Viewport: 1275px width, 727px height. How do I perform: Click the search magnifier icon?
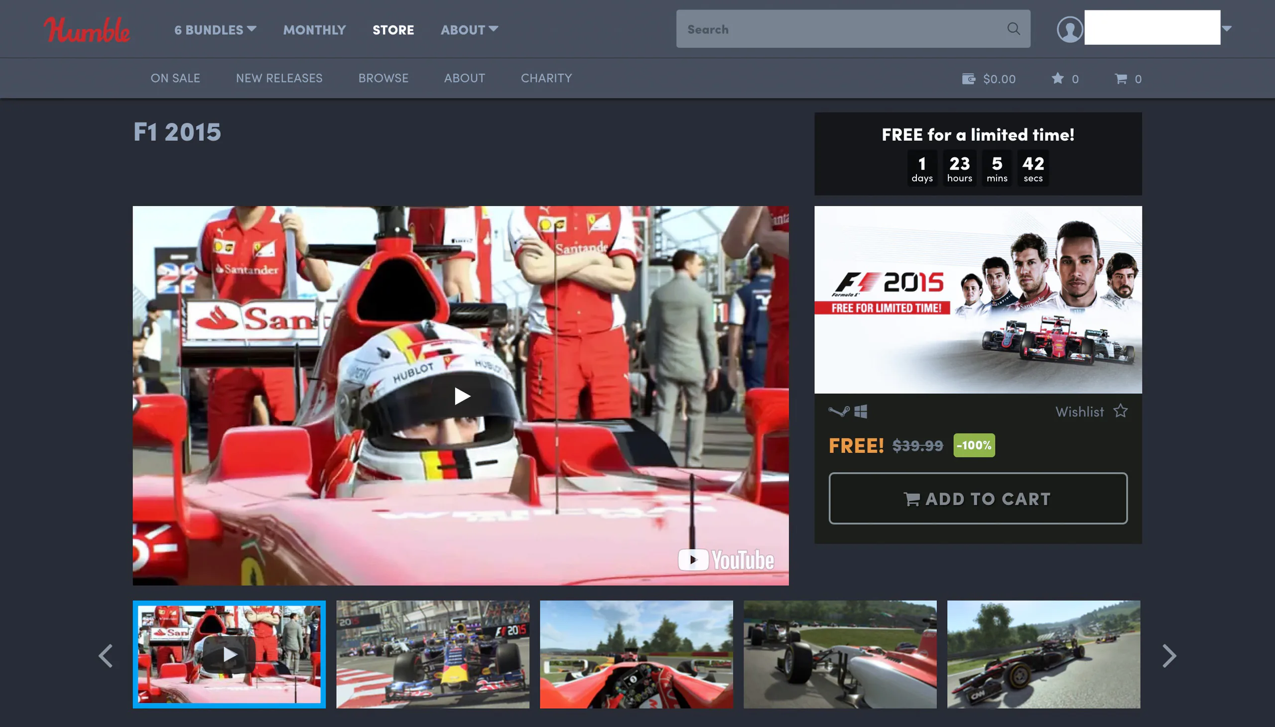tap(1013, 28)
